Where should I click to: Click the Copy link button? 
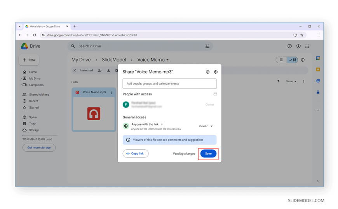(x=135, y=154)
